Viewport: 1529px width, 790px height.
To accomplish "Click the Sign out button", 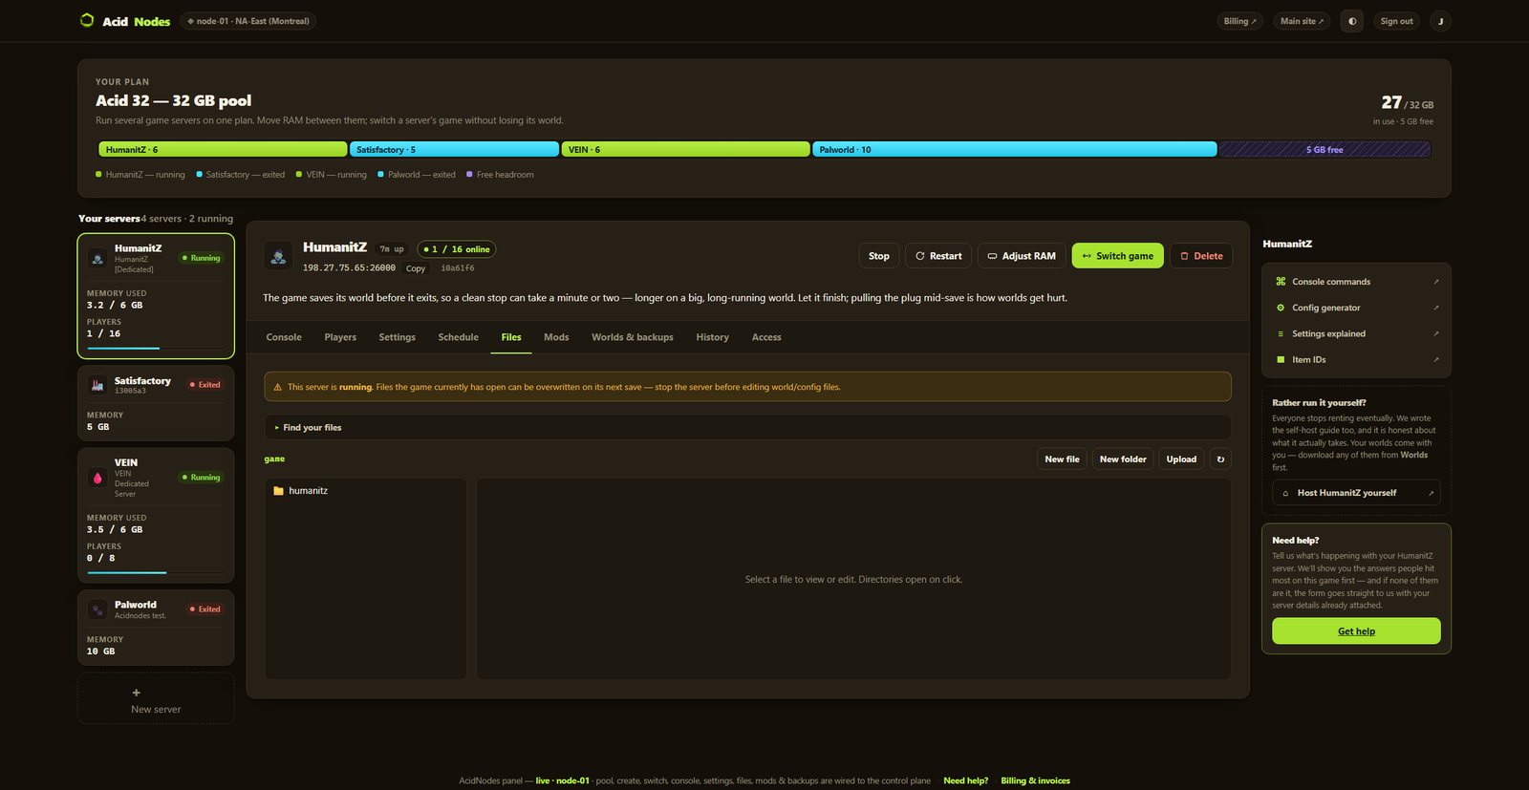I will tap(1396, 21).
